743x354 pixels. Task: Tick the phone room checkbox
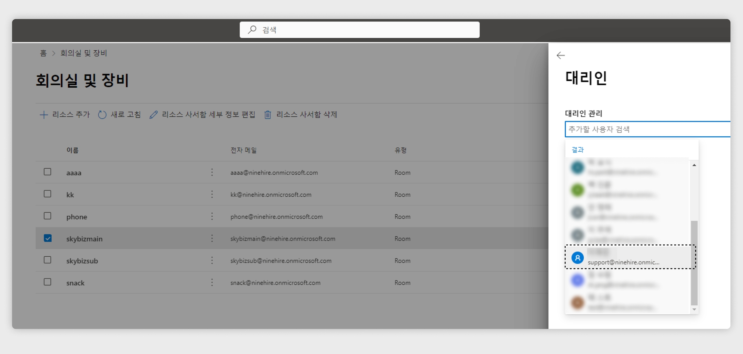tap(47, 216)
